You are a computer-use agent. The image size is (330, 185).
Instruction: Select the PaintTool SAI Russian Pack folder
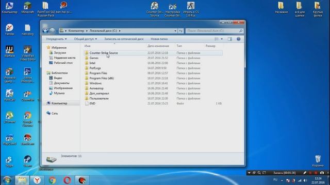pos(45,9)
